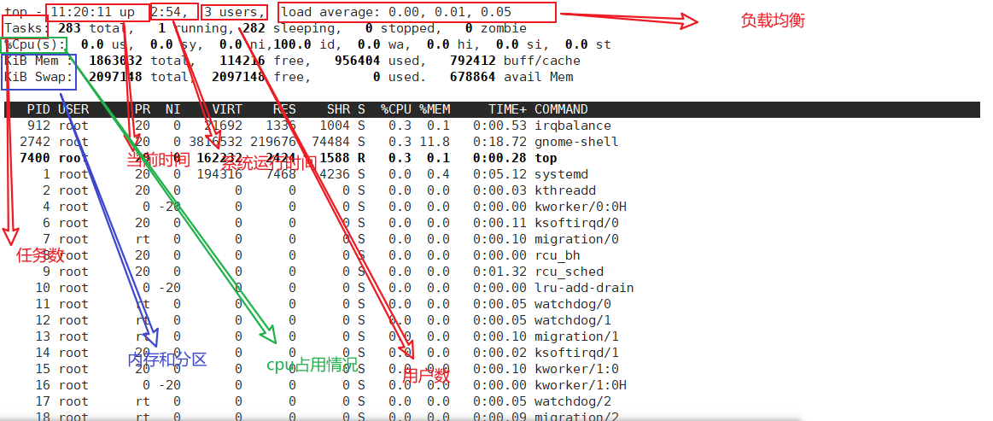Click the %CPU column header
The width and height of the screenshot is (993, 421).
pos(396,109)
